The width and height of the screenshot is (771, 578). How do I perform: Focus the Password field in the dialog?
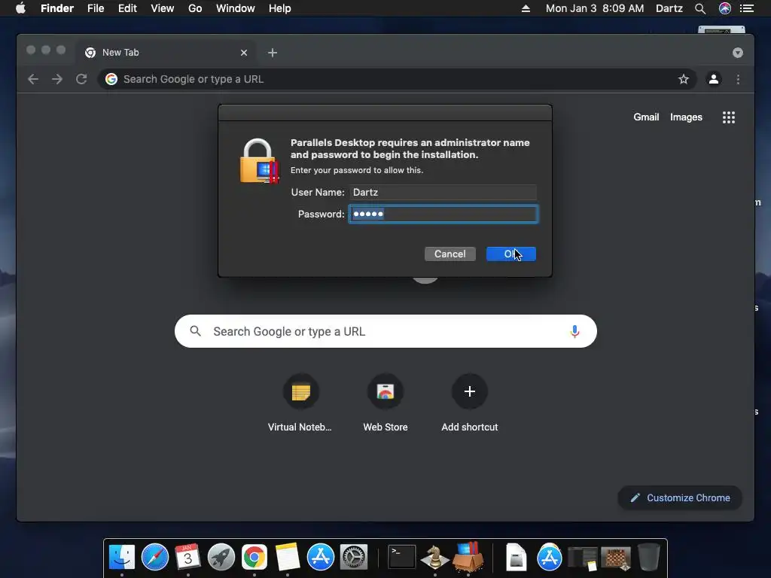(443, 214)
